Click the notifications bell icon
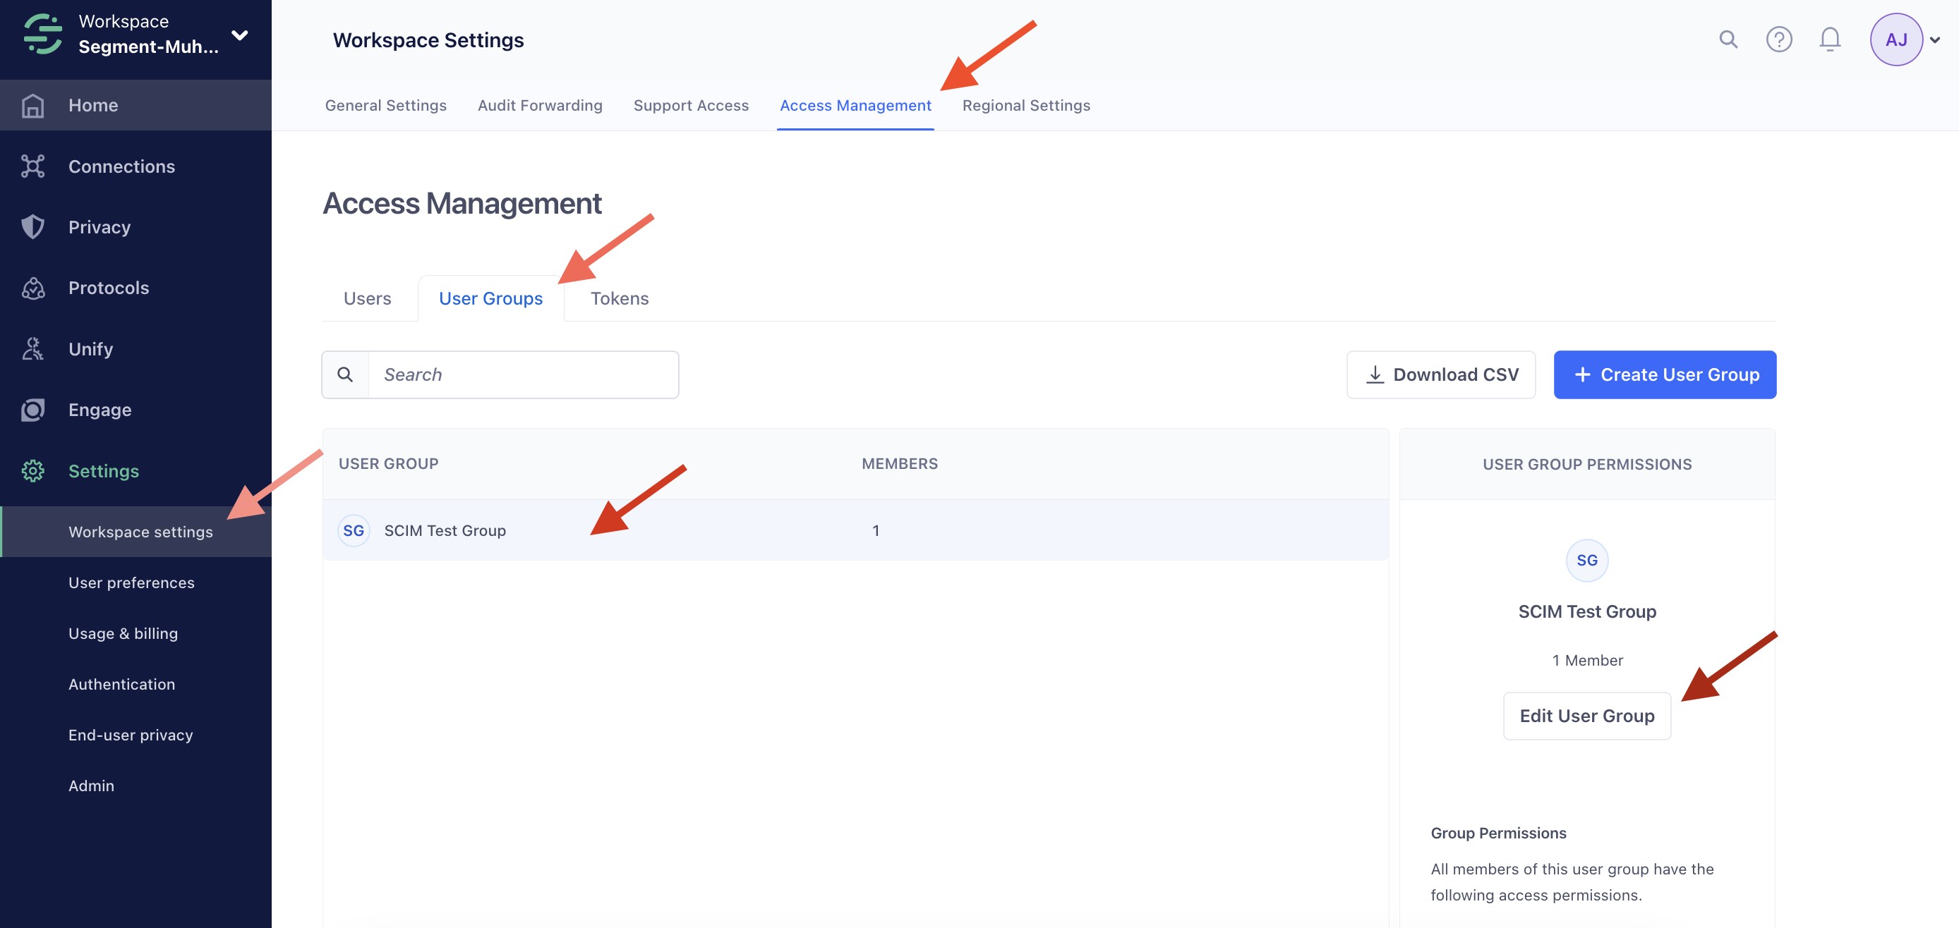The height and width of the screenshot is (928, 1959). (x=1828, y=39)
